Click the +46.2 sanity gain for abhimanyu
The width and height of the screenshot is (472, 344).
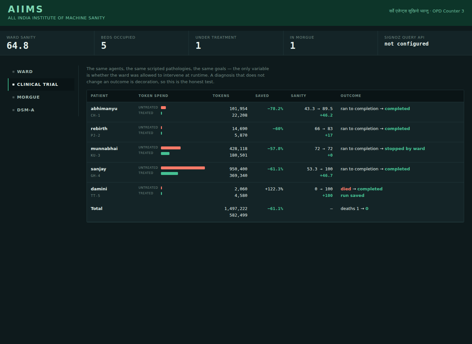[x=326, y=115]
